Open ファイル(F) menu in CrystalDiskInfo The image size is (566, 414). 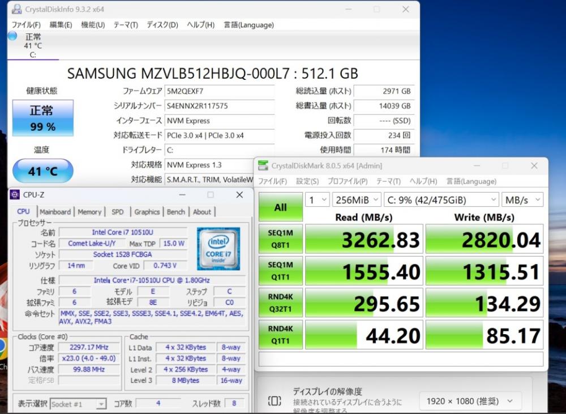pos(26,25)
